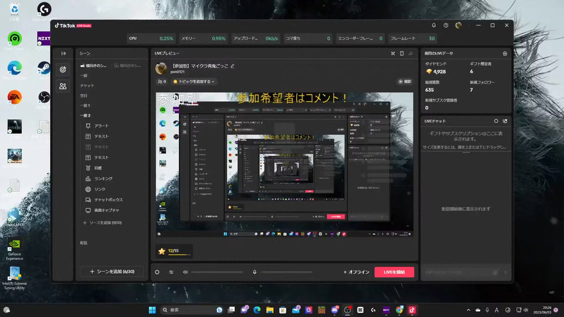Viewport: 564px width, 317px height.
Task: Switch to the landscape scene tab
Action: [93, 65]
